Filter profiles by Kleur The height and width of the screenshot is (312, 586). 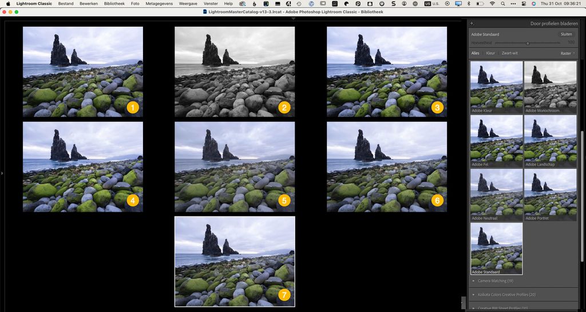[490, 53]
